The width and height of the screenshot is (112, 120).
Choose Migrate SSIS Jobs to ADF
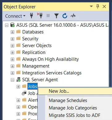(x=74, y=115)
